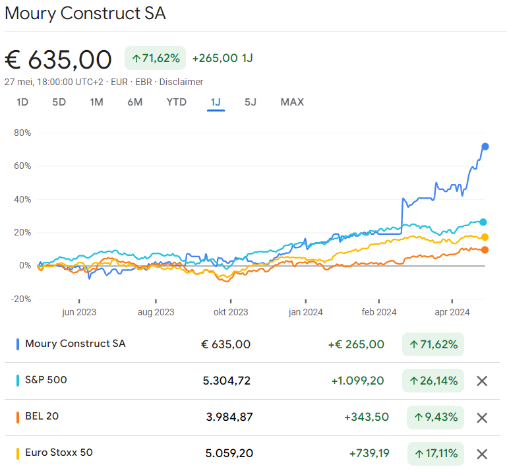Select the 5J time range tab

[x=251, y=102]
